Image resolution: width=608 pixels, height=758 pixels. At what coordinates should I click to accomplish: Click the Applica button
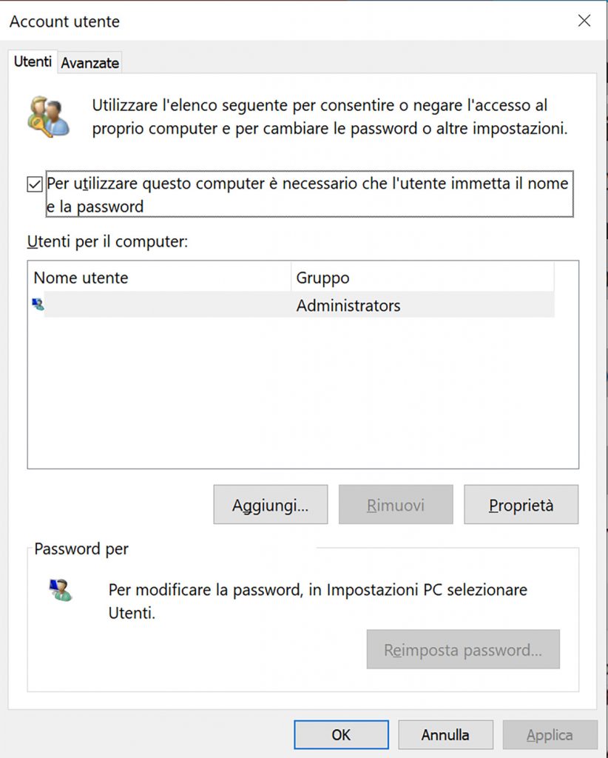click(550, 734)
